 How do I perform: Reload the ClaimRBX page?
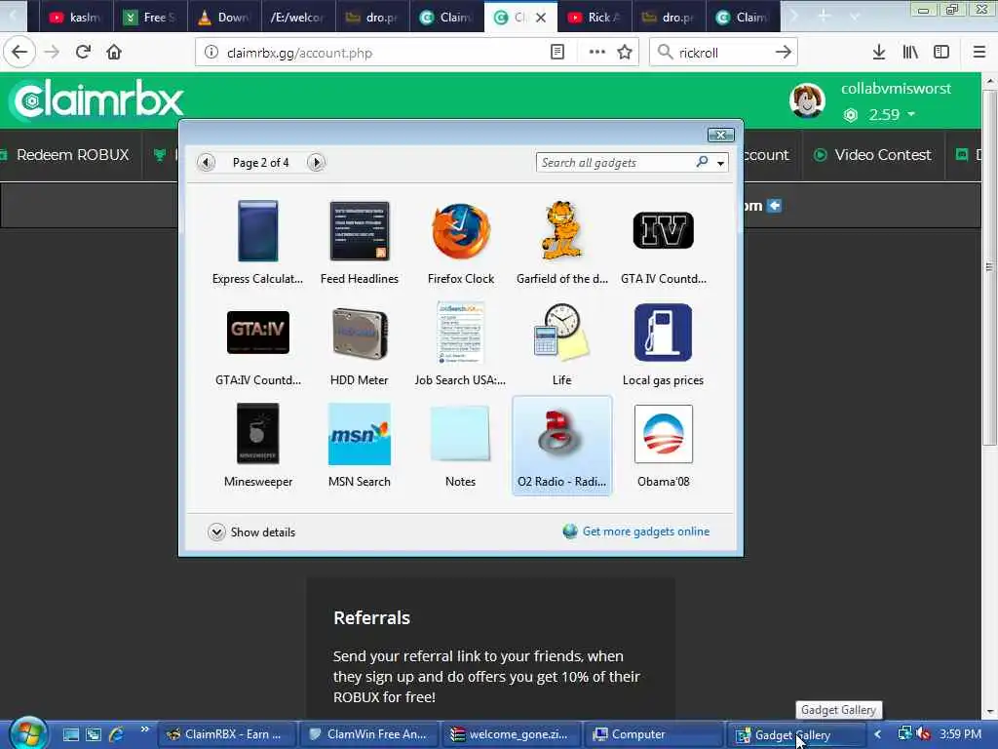click(83, 53)
